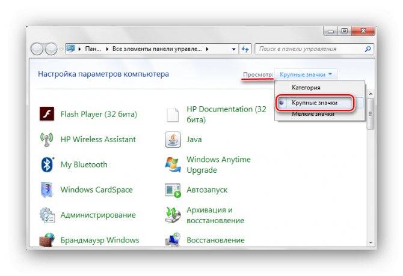Go back with the Back arrow

tap(37, 49)
